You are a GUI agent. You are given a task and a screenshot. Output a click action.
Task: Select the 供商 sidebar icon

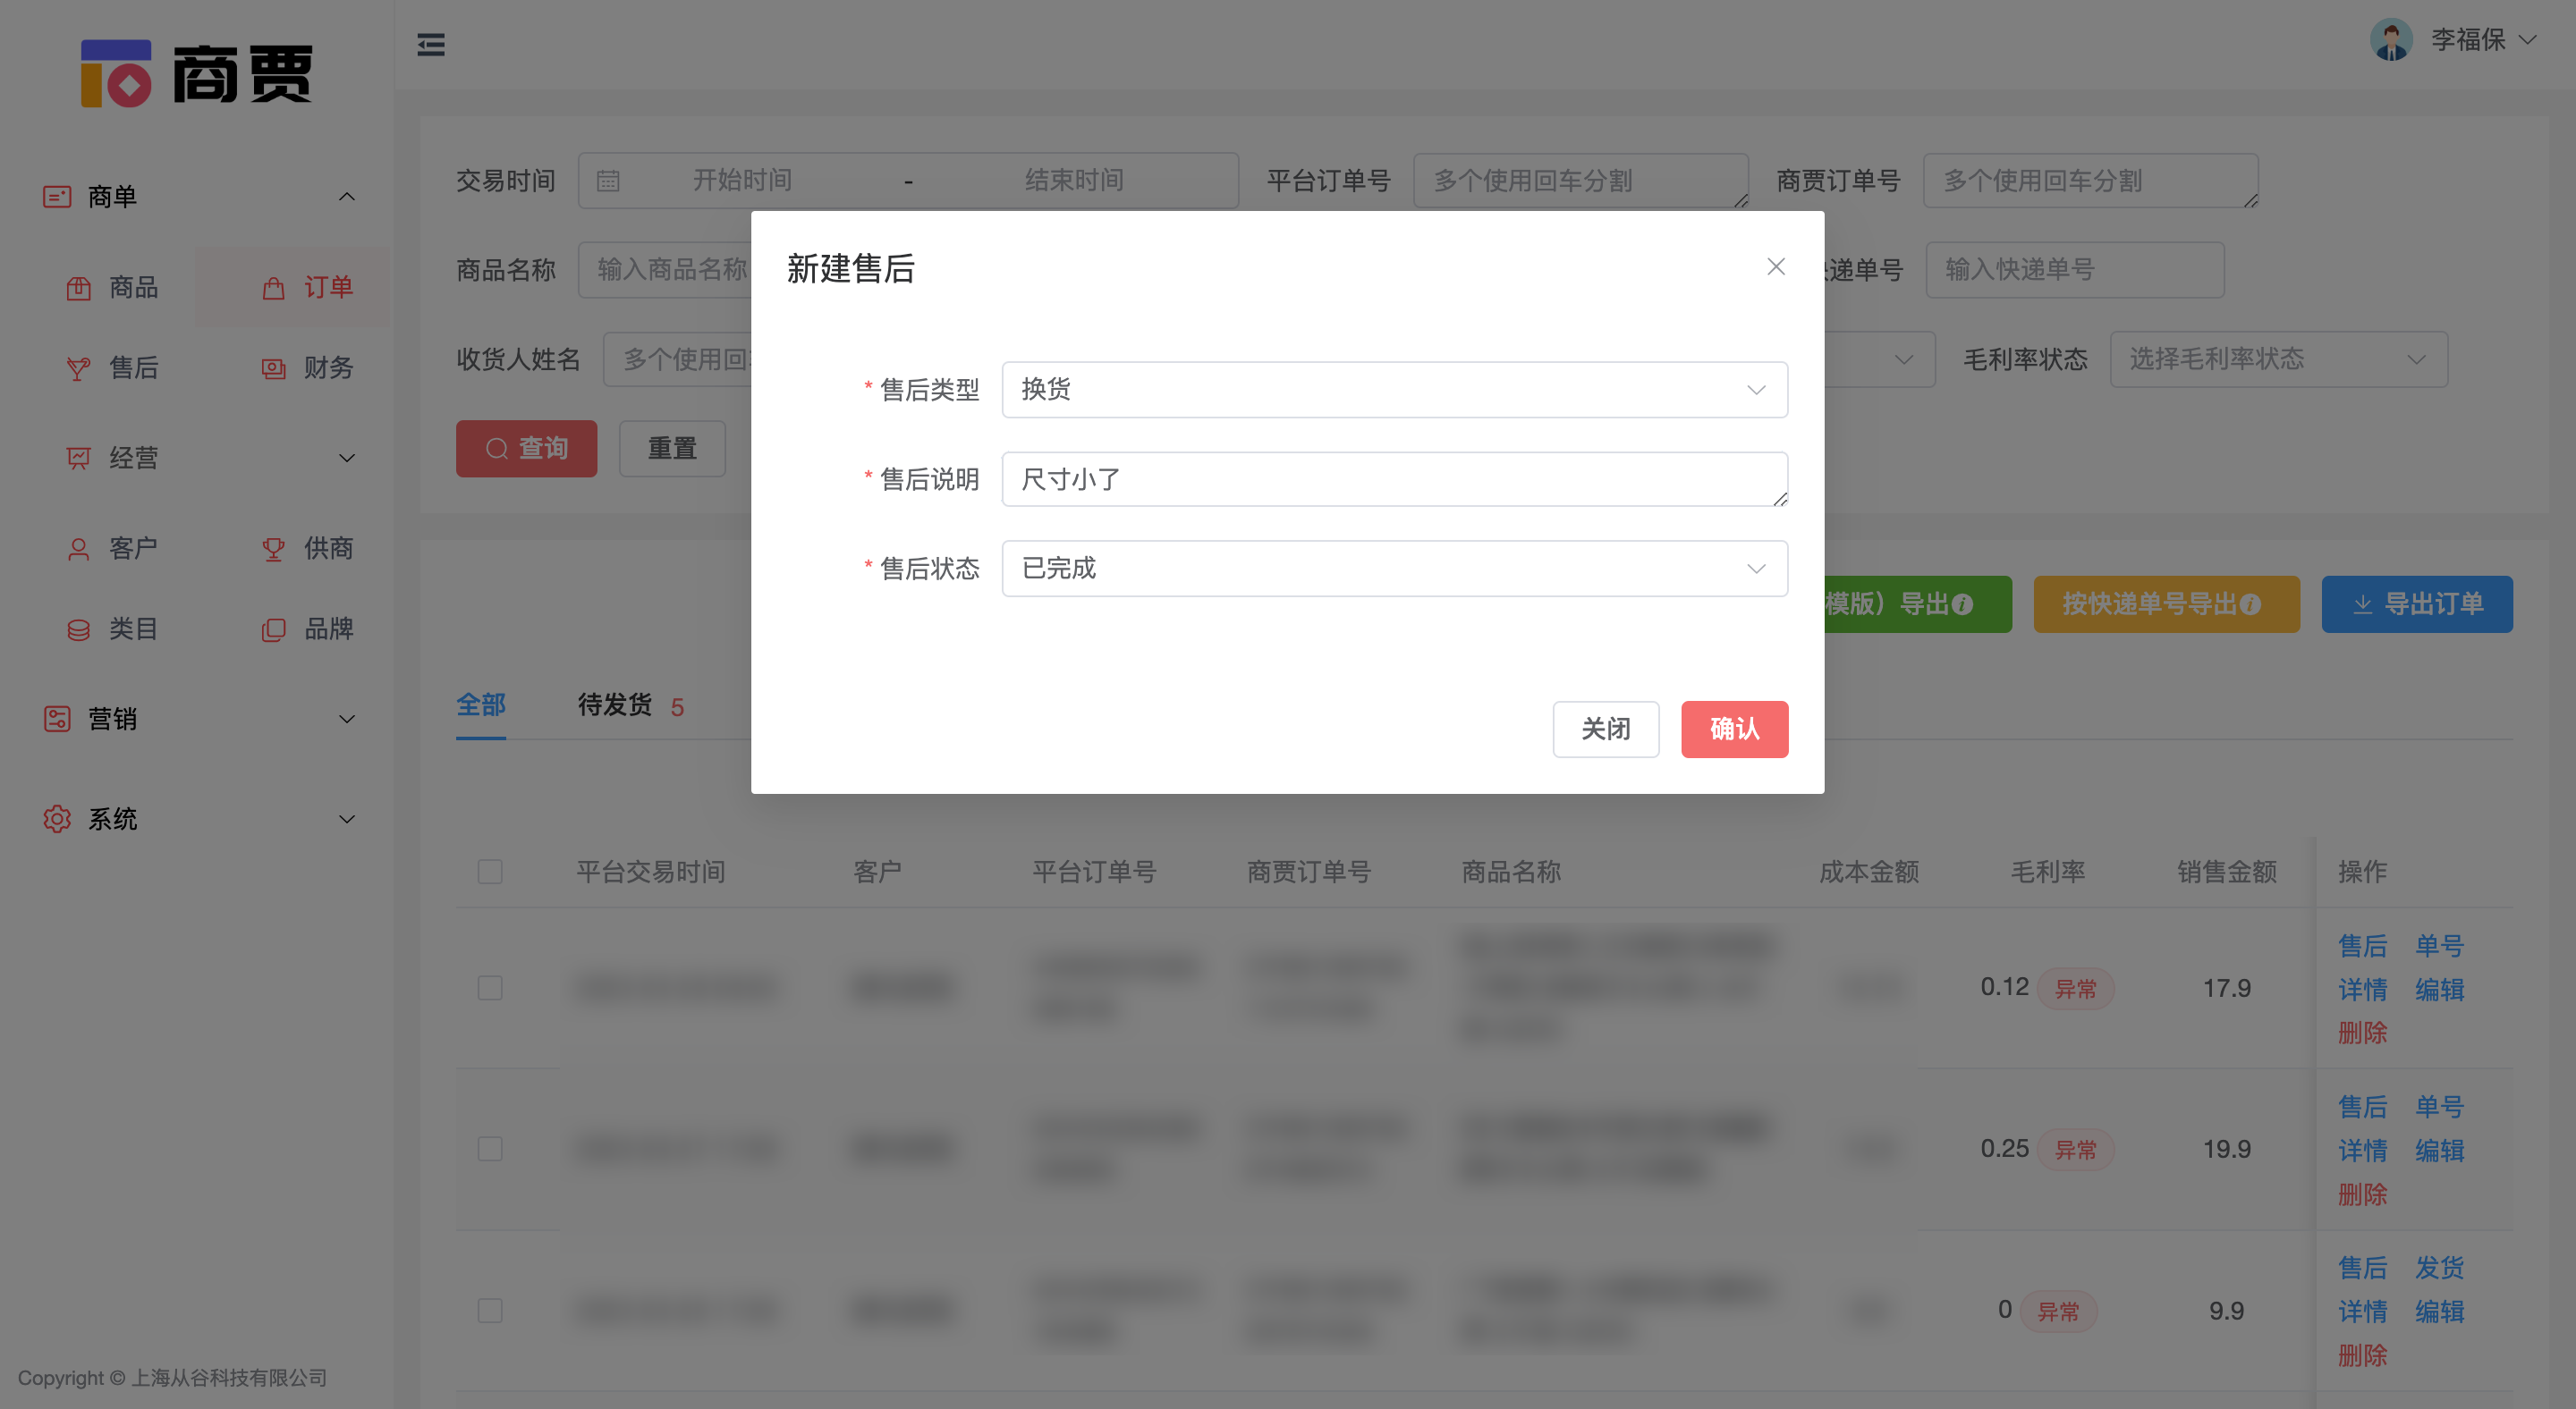pos(328,548)
